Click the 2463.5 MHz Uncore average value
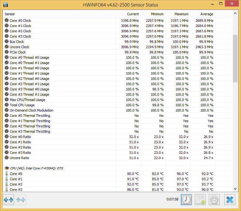Screen dimensions: 241x211 pyautogui.click(x=204, y=47)
